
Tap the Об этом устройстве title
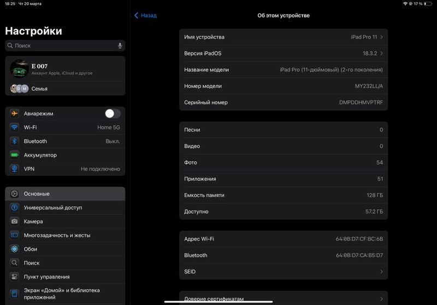(284, 15)
